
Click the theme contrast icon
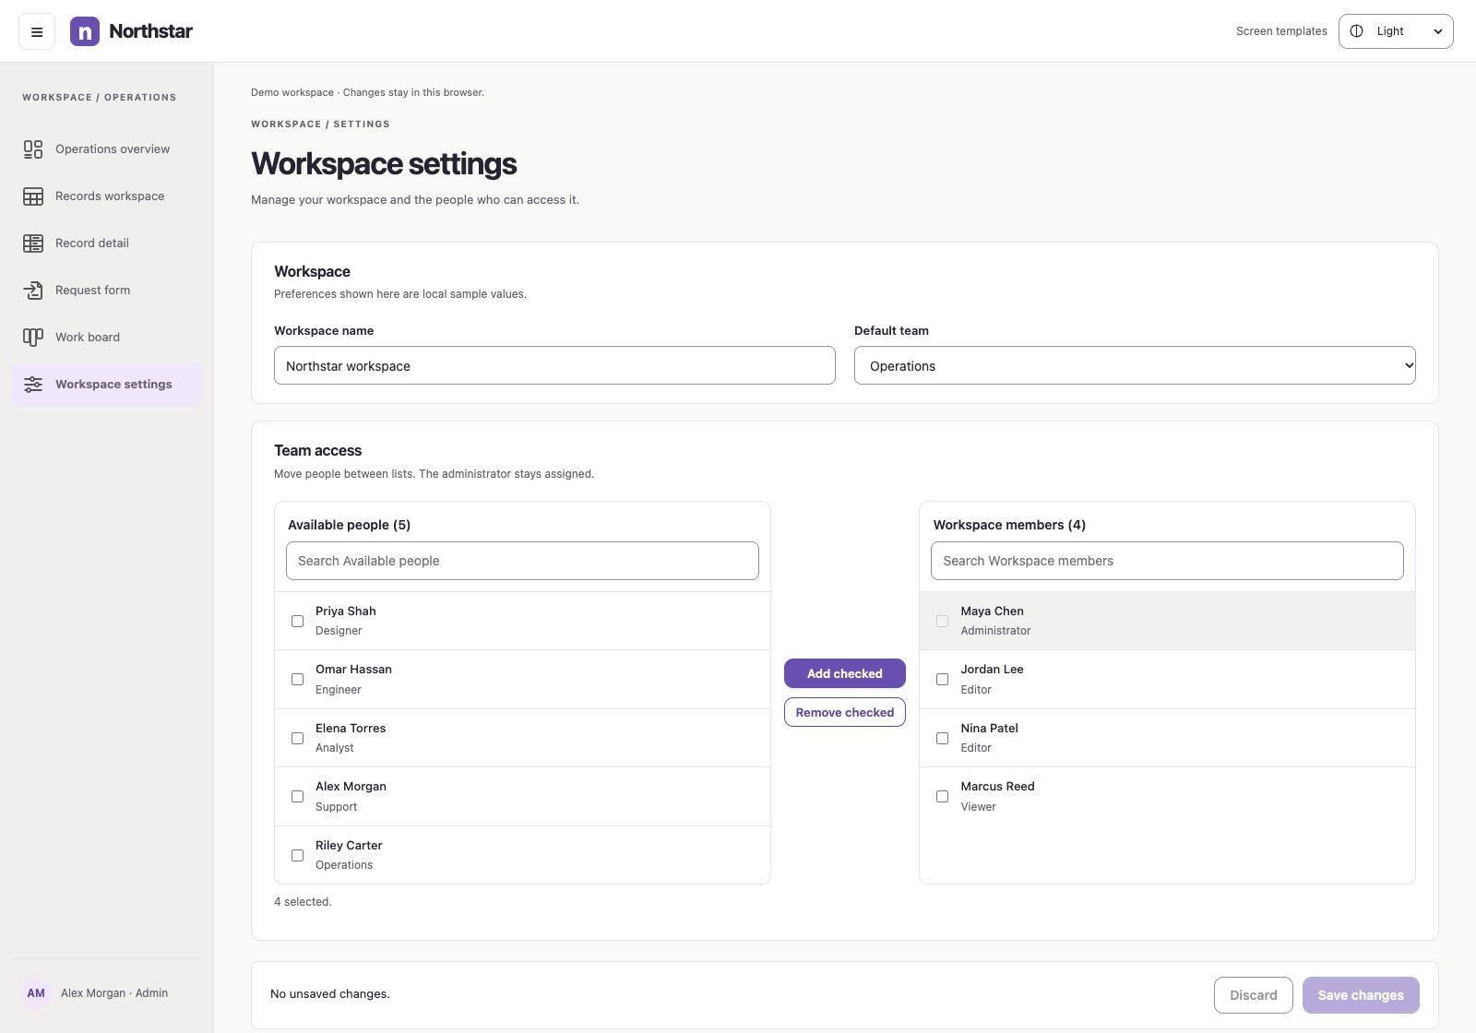pyautogui.click(x=1357, y=31)
